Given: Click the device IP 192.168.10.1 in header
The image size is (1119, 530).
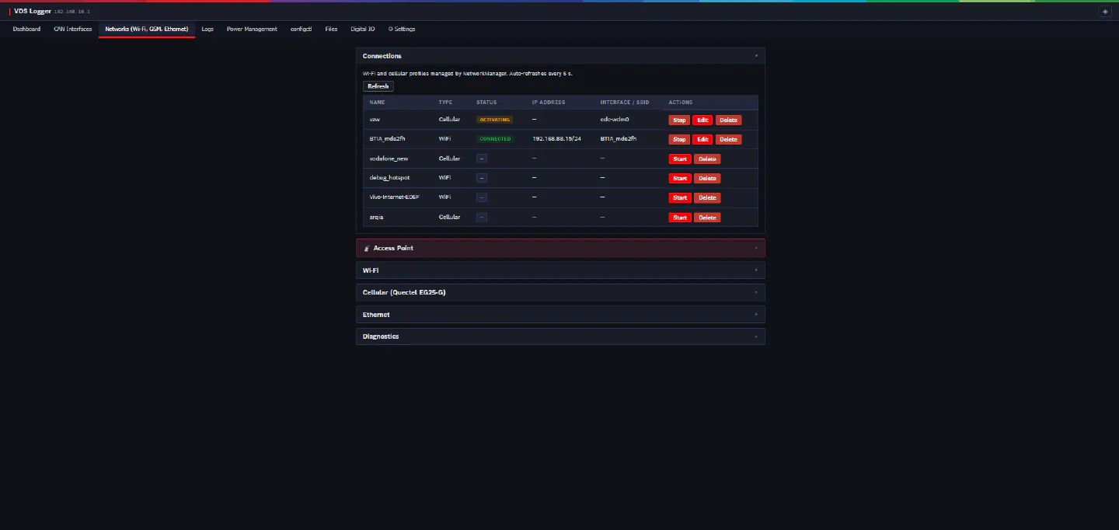Looking at the screenshot, I should pyautogui.click(x=71, y=12).
